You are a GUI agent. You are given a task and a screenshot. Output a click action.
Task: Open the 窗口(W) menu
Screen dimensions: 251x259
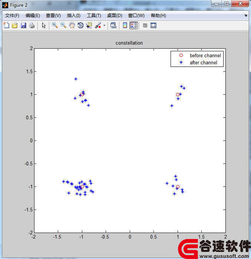(x=136, y=16)
